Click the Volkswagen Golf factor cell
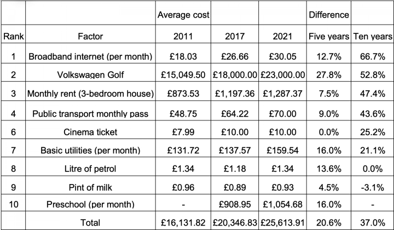The width and height of the screenshot is (394, 230). pos(90,73)
